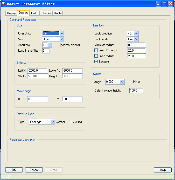
Task: Click the Long Name Size field
Action: (x=46, y=51)
